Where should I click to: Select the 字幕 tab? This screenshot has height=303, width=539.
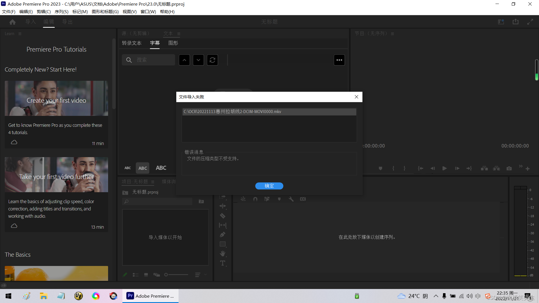[x=155, y=43]
